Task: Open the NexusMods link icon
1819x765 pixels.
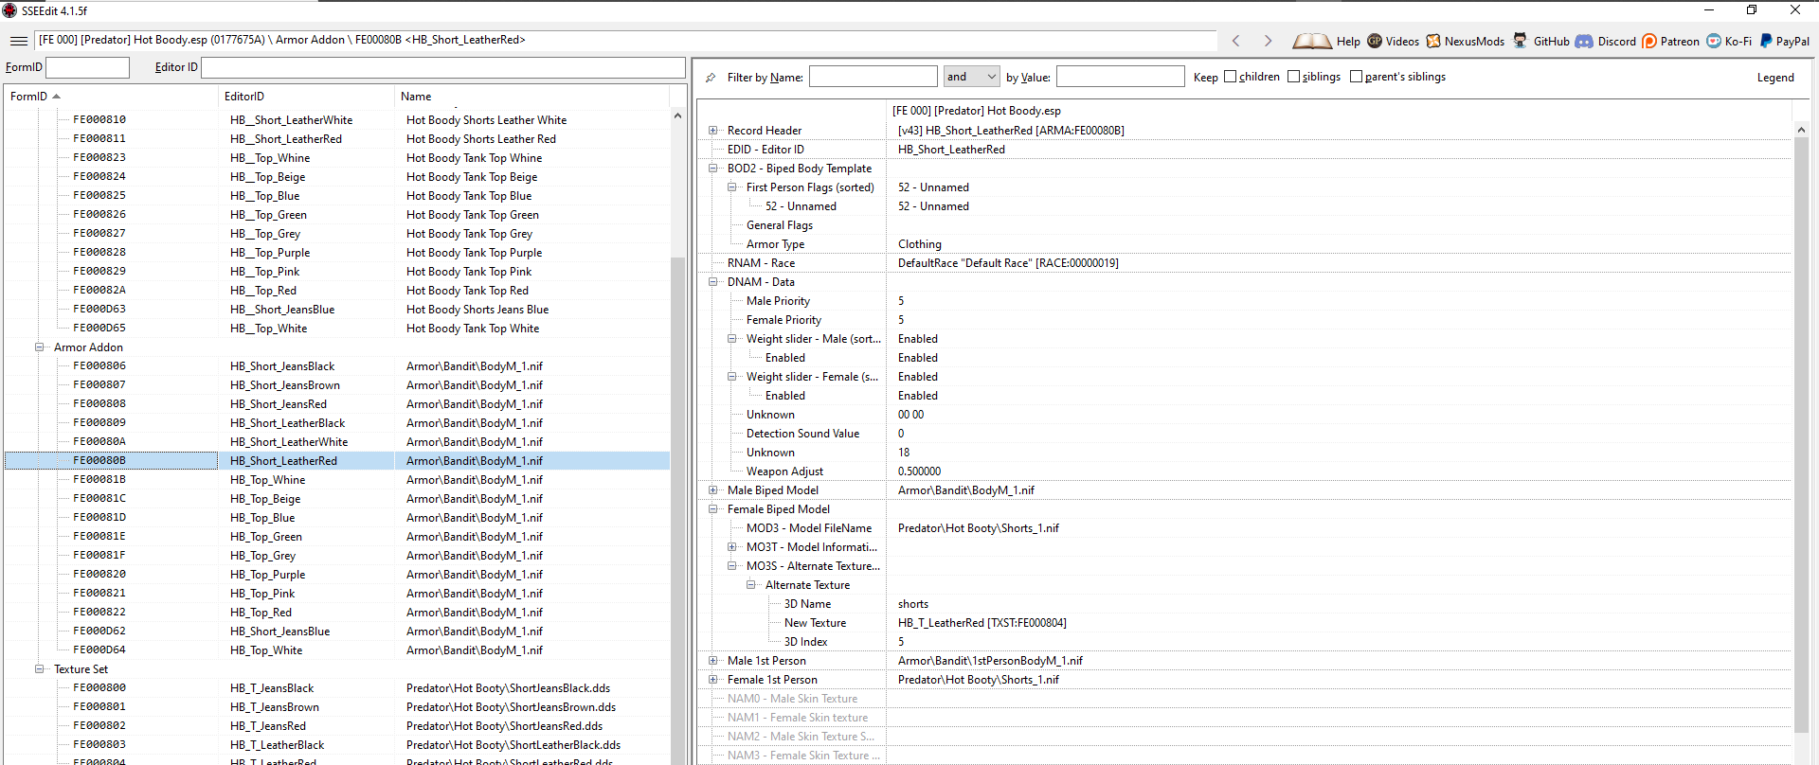Action: [1433, 41]
